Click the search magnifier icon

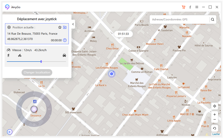[x=213, y=19]
